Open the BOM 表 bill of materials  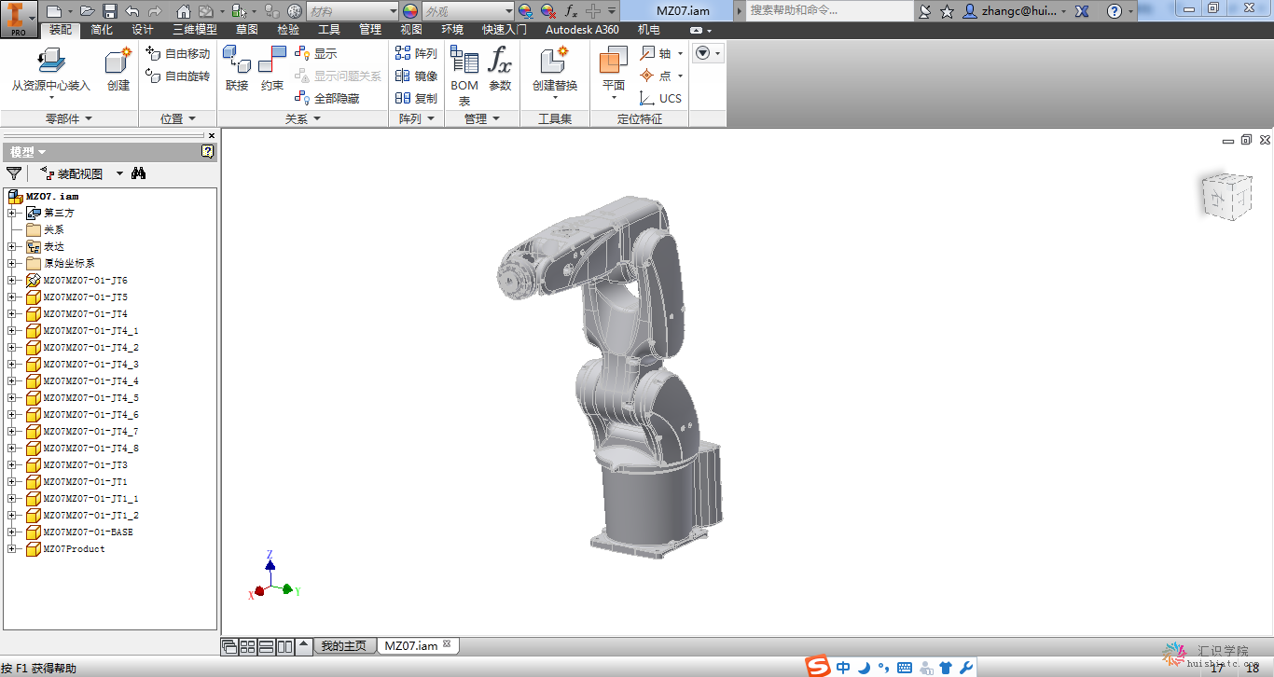click(464, 76)
